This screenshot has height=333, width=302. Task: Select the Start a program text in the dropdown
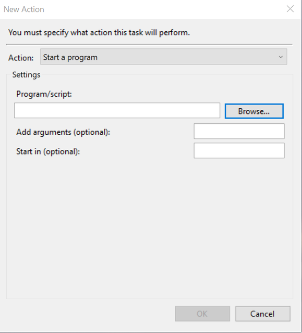point(70,57)
